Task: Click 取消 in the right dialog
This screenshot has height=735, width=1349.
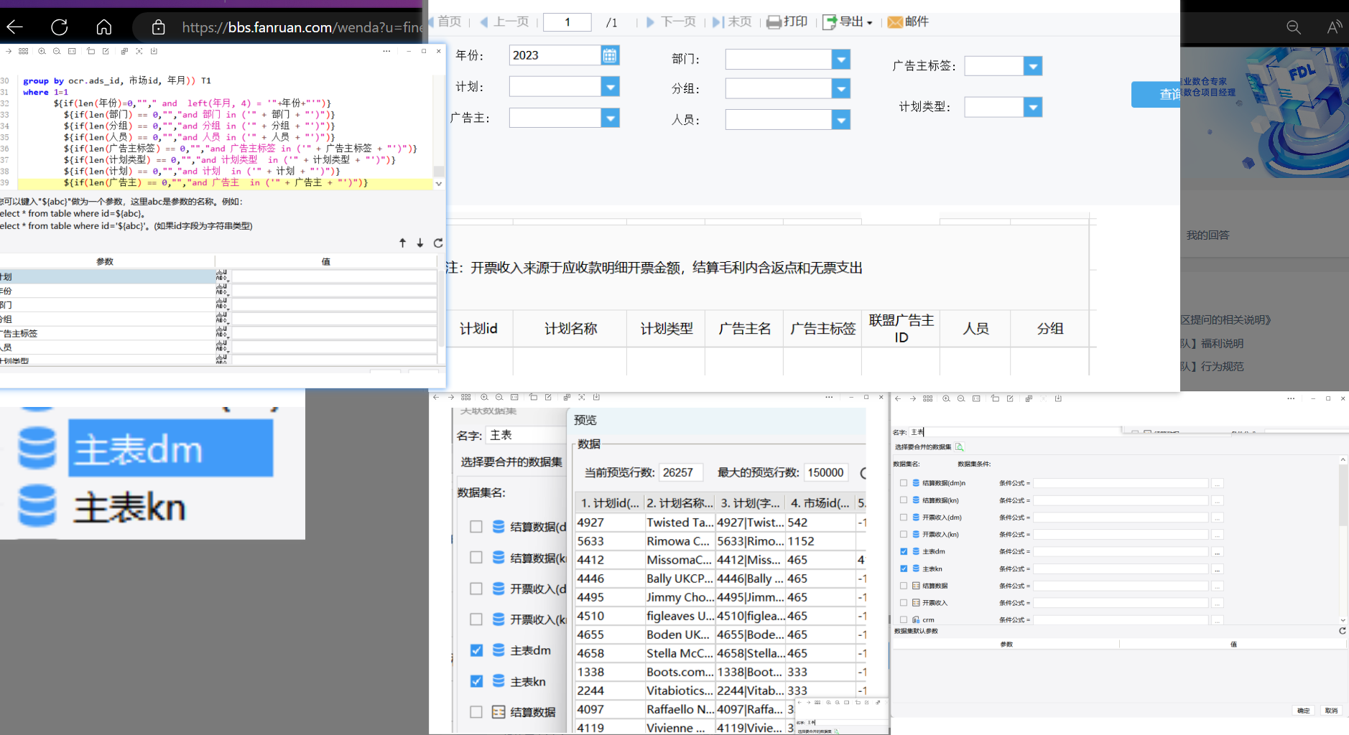Action: tap(1331, 711)
